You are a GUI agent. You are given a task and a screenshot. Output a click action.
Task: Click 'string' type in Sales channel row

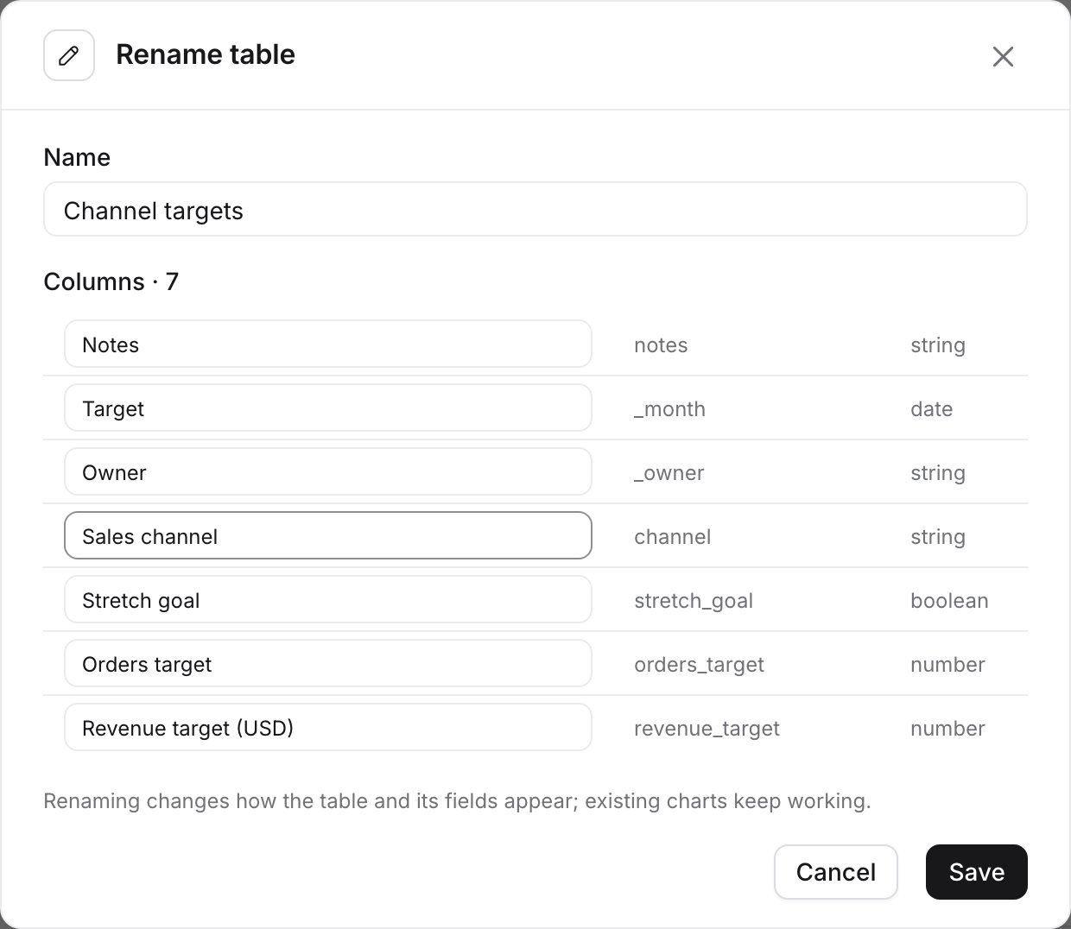(938, 537)
